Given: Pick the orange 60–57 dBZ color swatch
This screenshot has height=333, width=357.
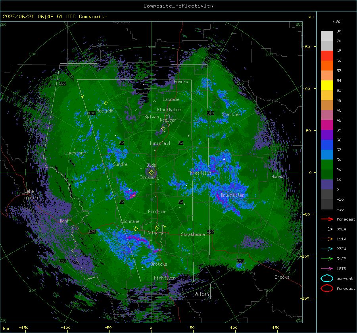Looking at the screenshot, I should coord(327,66).
